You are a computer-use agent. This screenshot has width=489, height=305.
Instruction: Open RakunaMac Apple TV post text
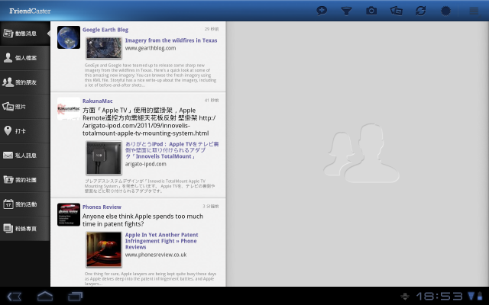pyautogui.click(x=150, y=122)
